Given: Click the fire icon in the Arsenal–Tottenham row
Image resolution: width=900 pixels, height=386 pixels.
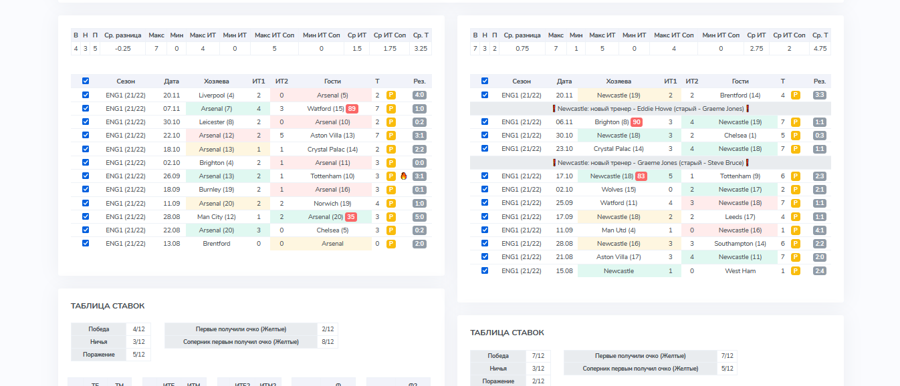Looking at the screenshot, I should coord(403,176).
